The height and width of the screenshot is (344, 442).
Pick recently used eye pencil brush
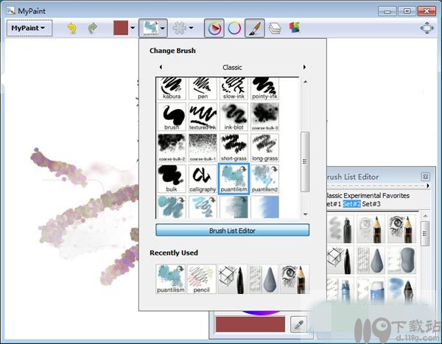tap(294, 279)
